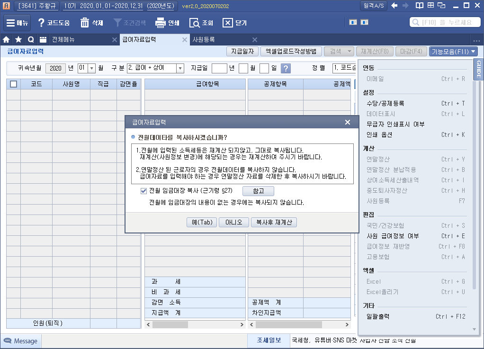Click the 재계산(F8) button

tap(375, 52)
